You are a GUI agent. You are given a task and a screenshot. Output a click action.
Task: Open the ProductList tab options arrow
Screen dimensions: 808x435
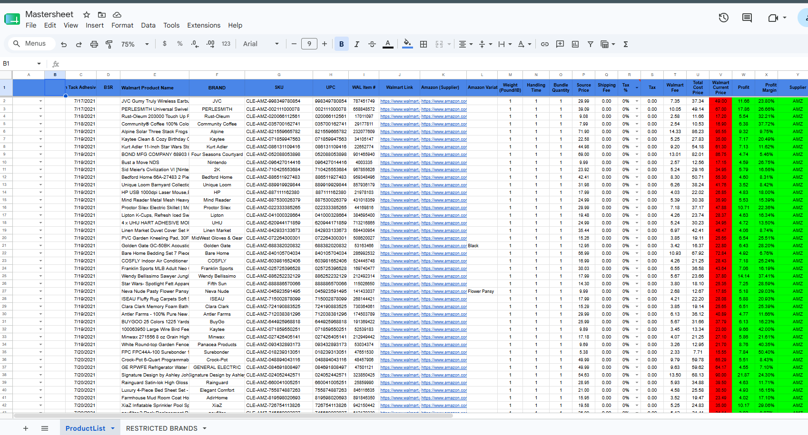pyautogui.click(x=113, y=428)
